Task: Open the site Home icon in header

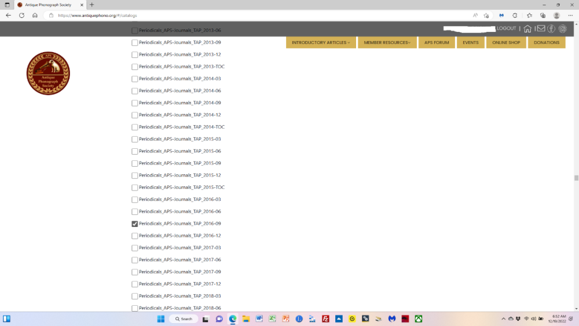Action: pyautogui.click(x=527, y=29)
